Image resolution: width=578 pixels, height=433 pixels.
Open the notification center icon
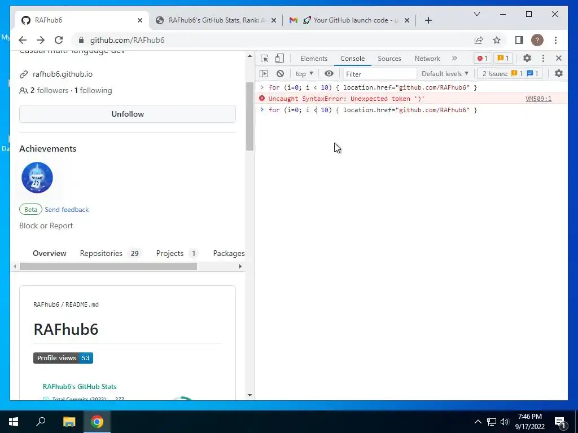tap(560, 422)
